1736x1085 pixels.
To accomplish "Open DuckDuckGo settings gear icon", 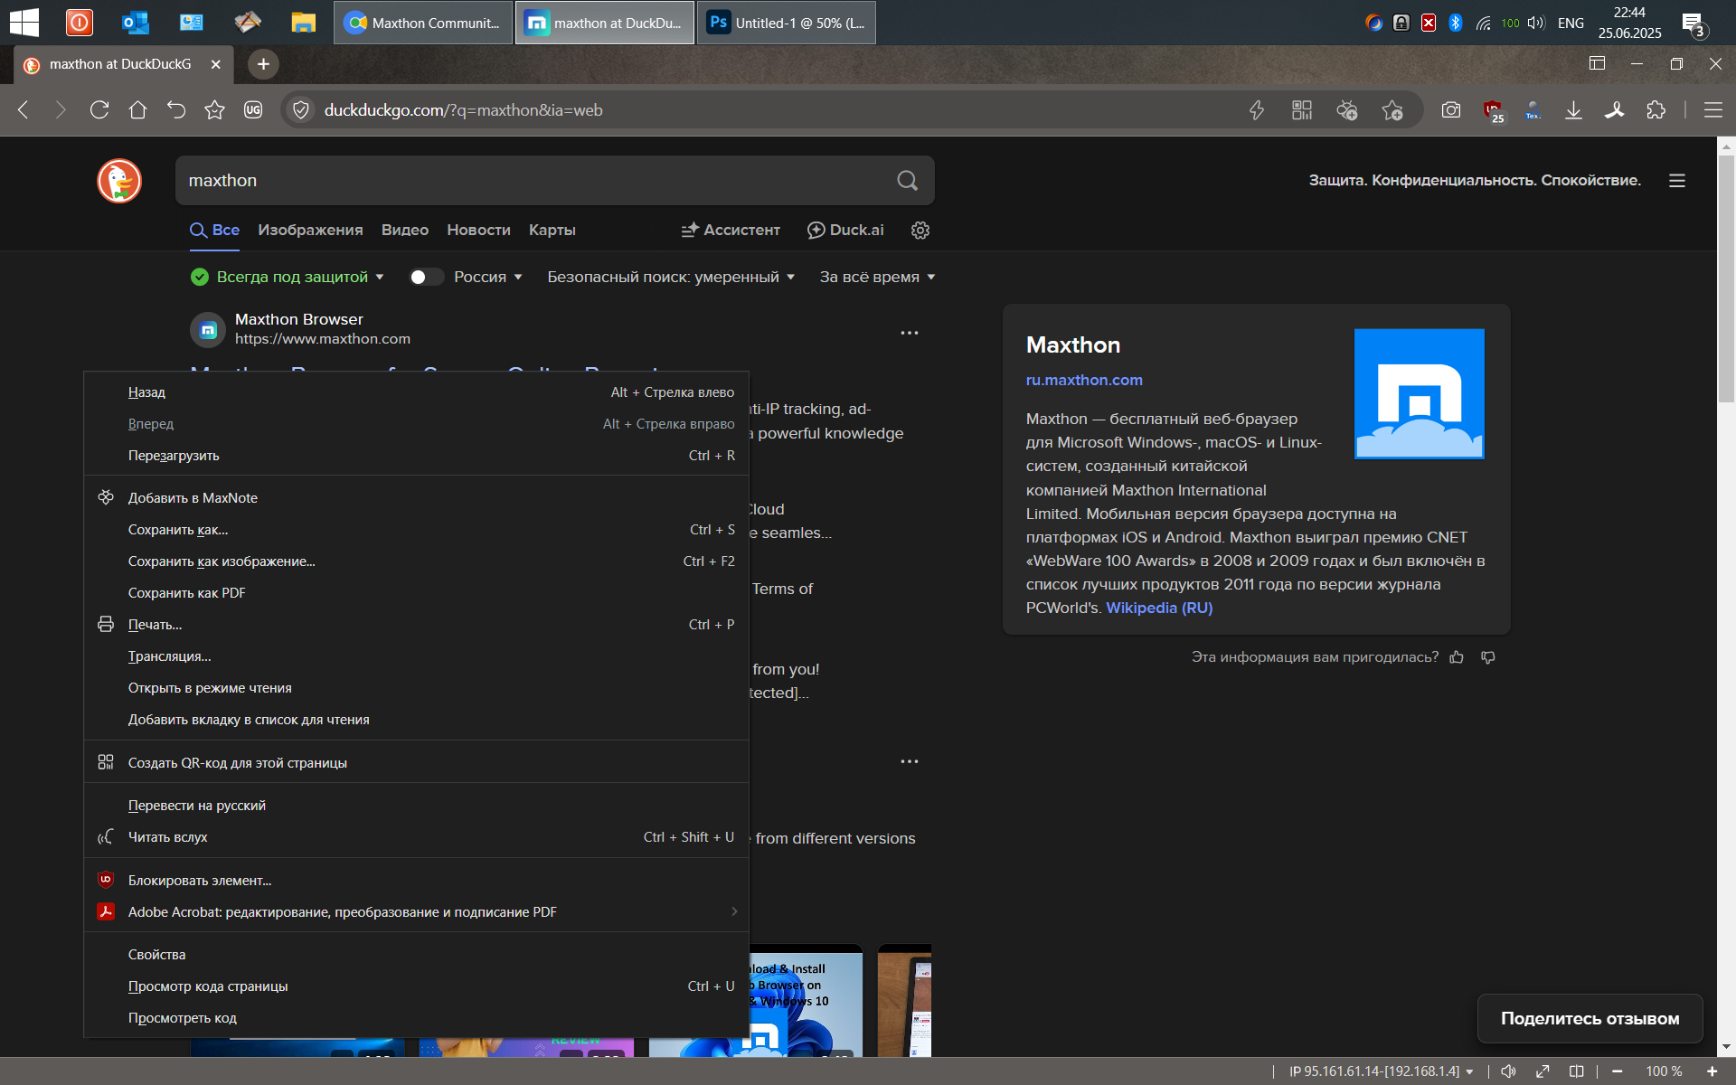I will click(920, 231).
